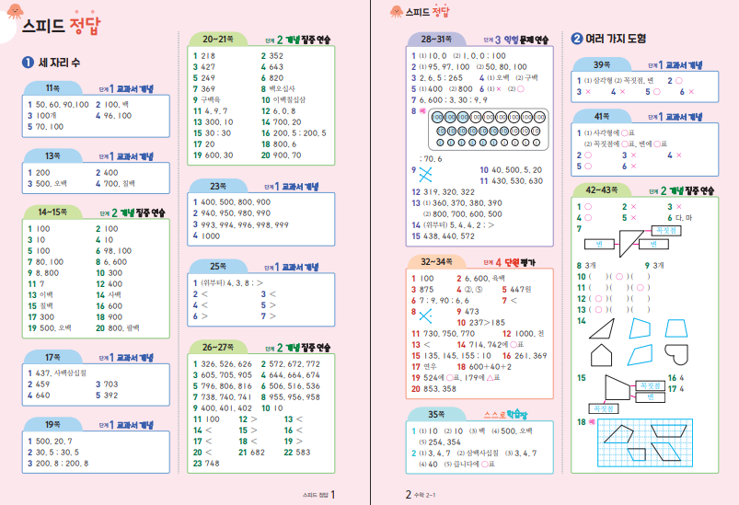Click the 단계 4 단원 평가 label

(x=509, y=262)
